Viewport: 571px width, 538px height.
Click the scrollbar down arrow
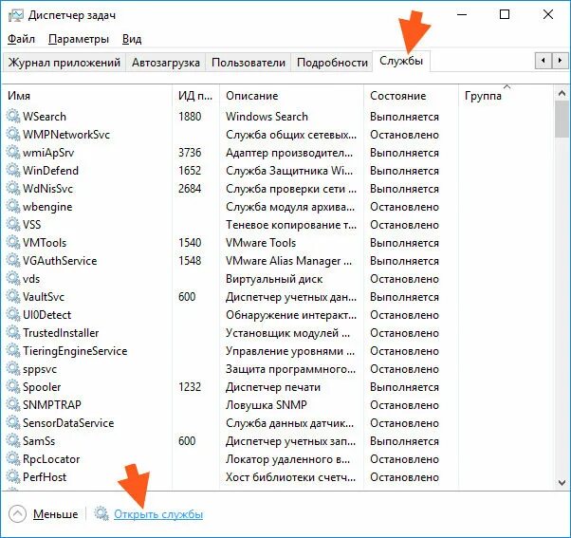click(x=562, y=483)
